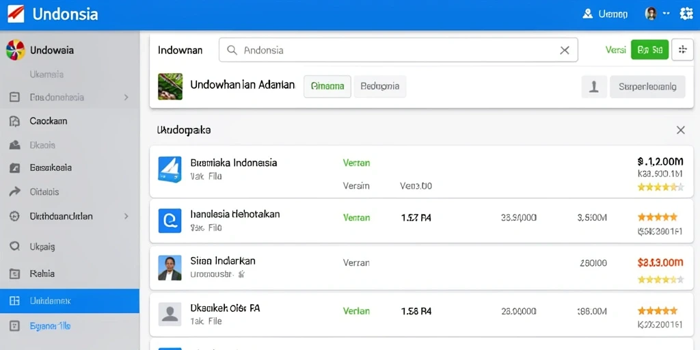This screenshot has height=350, width=700.
Task: Click the red Undonsia logo icon
Action: (16, 14)
